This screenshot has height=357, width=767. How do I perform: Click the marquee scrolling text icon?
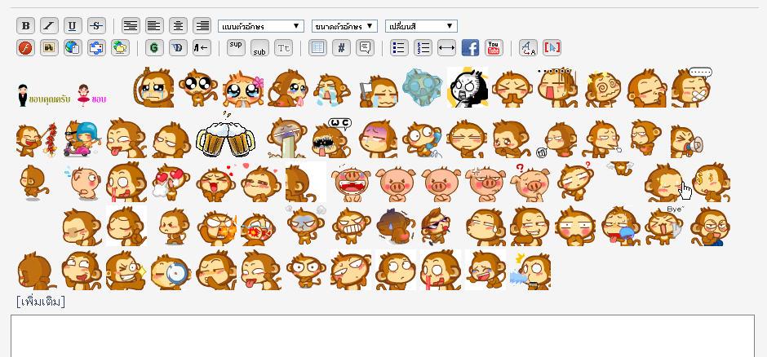[x=202, y=48]
